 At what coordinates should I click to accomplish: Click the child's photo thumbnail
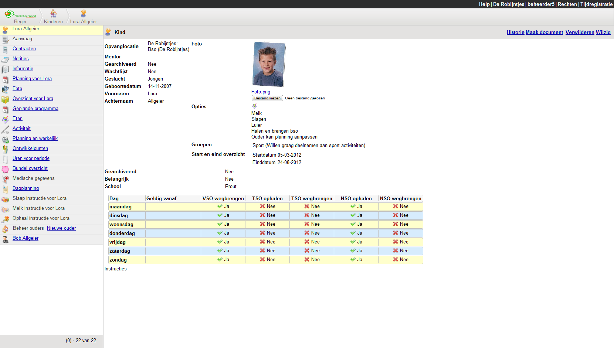(269, 64)
